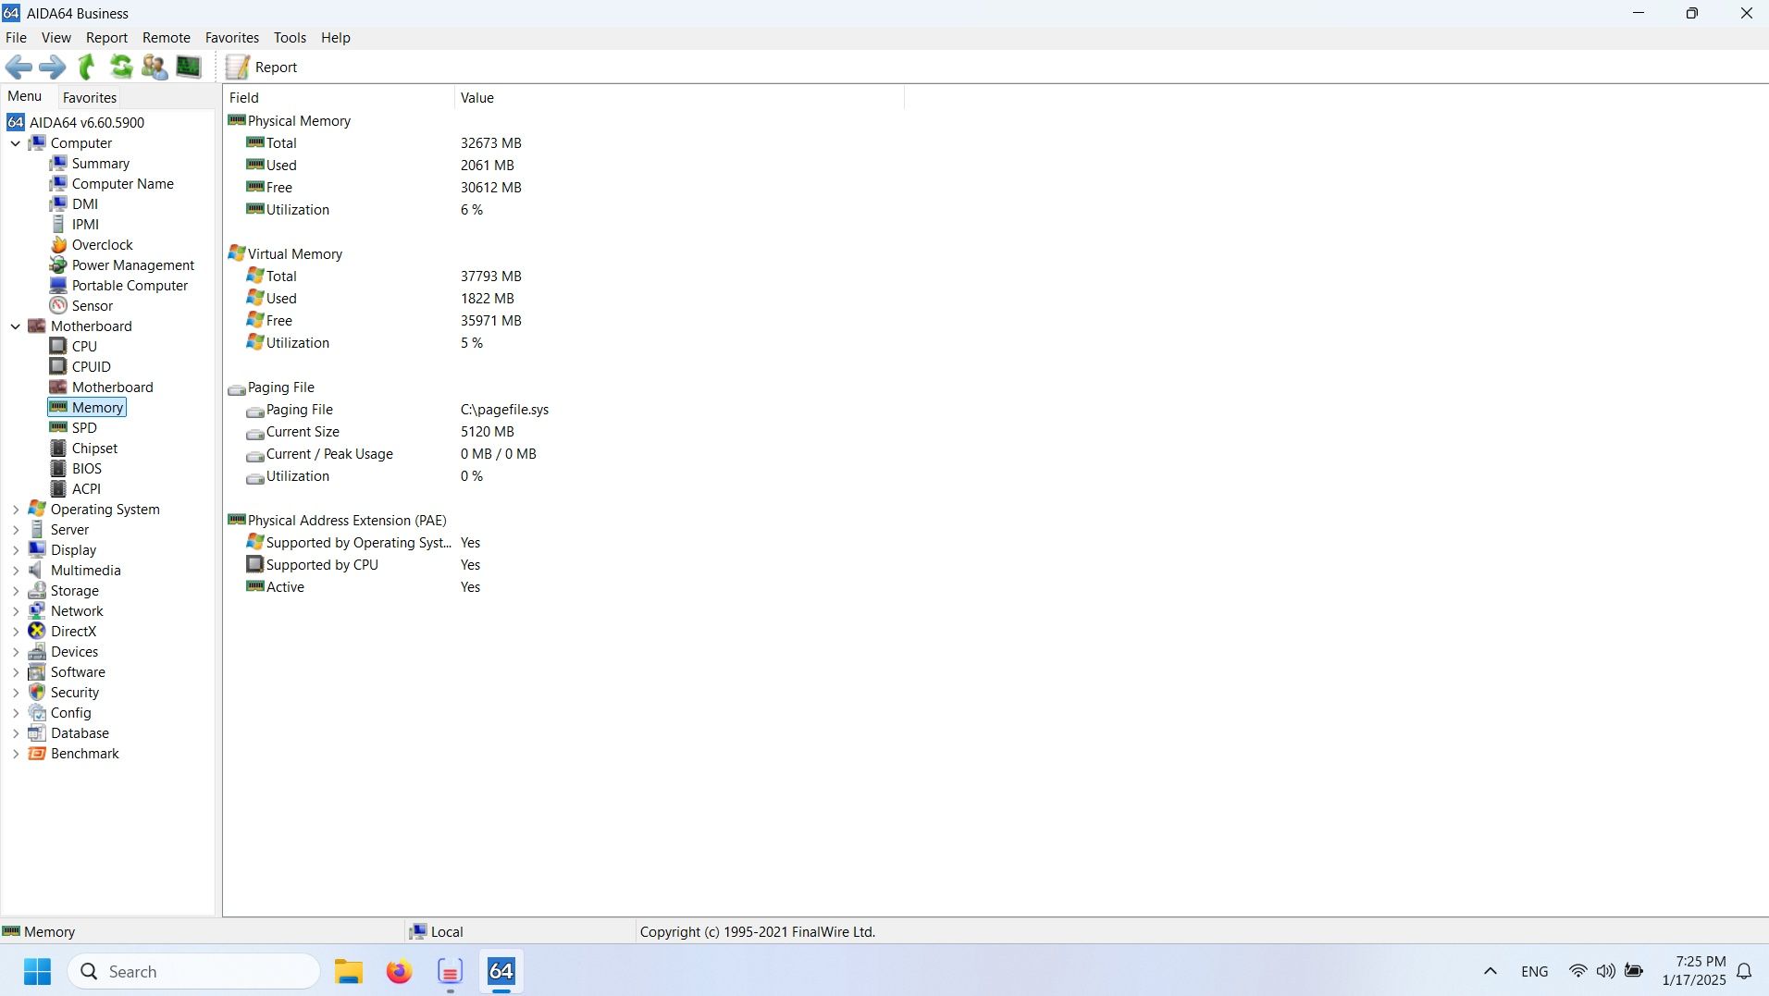Open the File menu
The image size is (1769, 996).
click(16, 38)
